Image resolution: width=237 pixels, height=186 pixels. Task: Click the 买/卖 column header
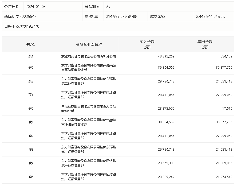(31, 44)
